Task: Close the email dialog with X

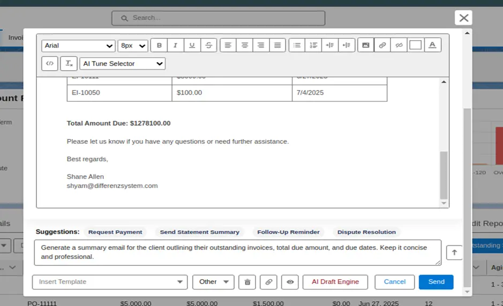Action: (x=463, y=18)
